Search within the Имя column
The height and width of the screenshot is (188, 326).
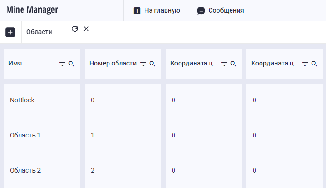(x=72, y=64)
